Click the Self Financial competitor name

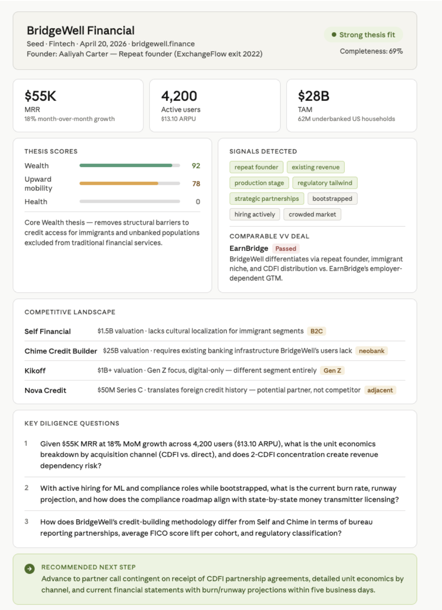click(x=48, y=332)
